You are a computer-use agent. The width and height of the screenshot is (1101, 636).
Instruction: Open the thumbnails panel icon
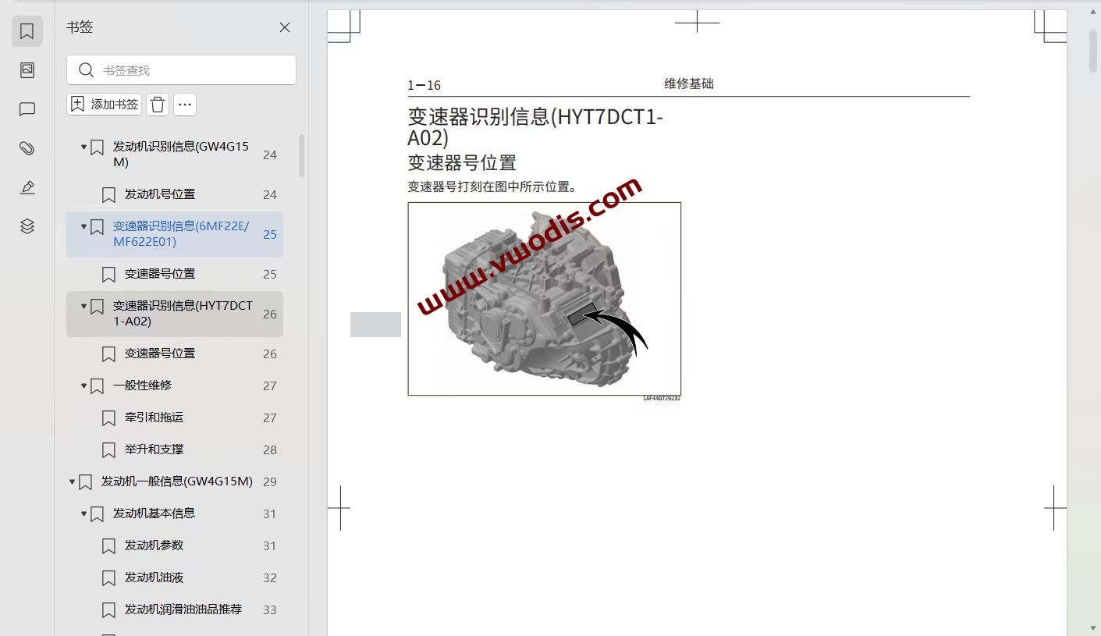27,70
